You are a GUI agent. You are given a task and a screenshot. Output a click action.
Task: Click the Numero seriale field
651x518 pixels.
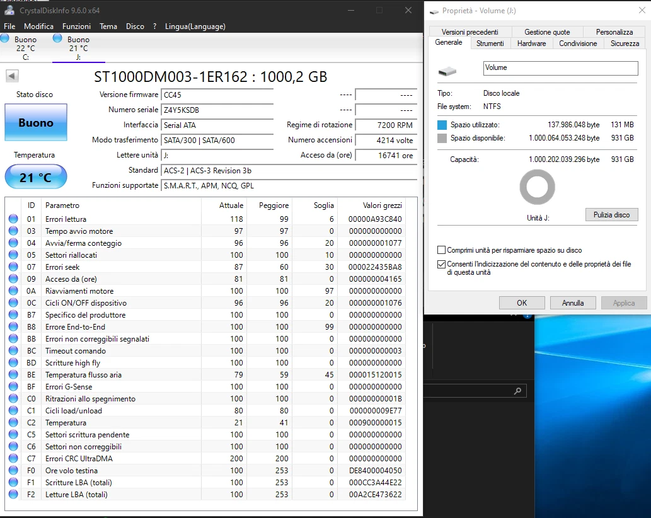(217, 110)
